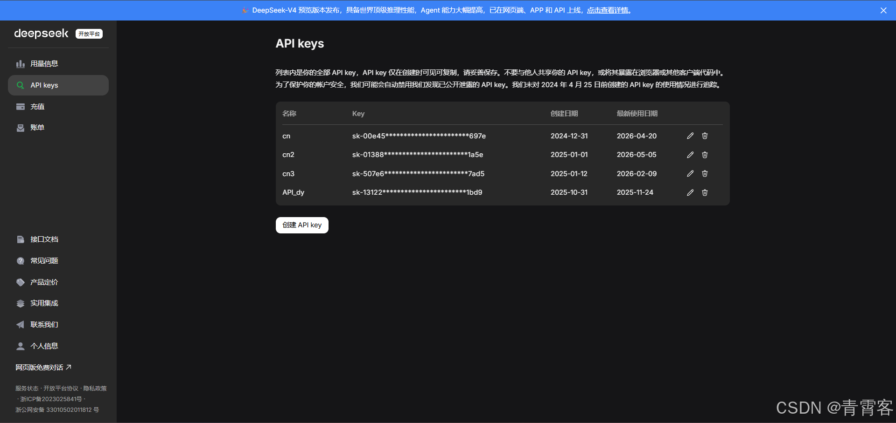The image size is (896, 423).
Task: Click the key name API_dy
Action: pyautogui.click(x=293, y=192)
